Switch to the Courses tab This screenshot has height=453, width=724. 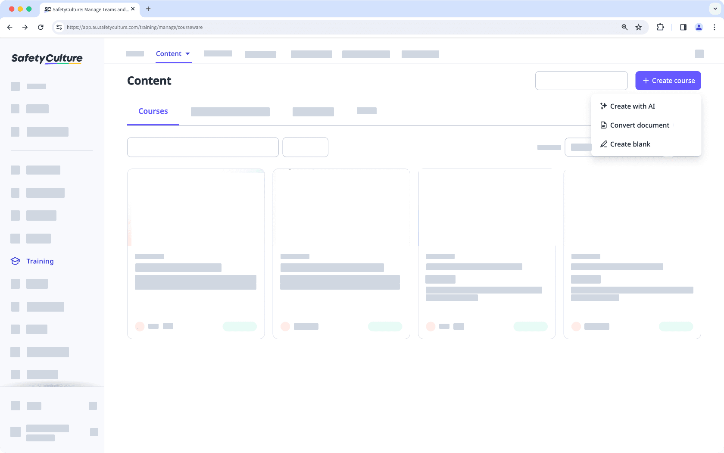pyautogui.click(x=153, y=111)
